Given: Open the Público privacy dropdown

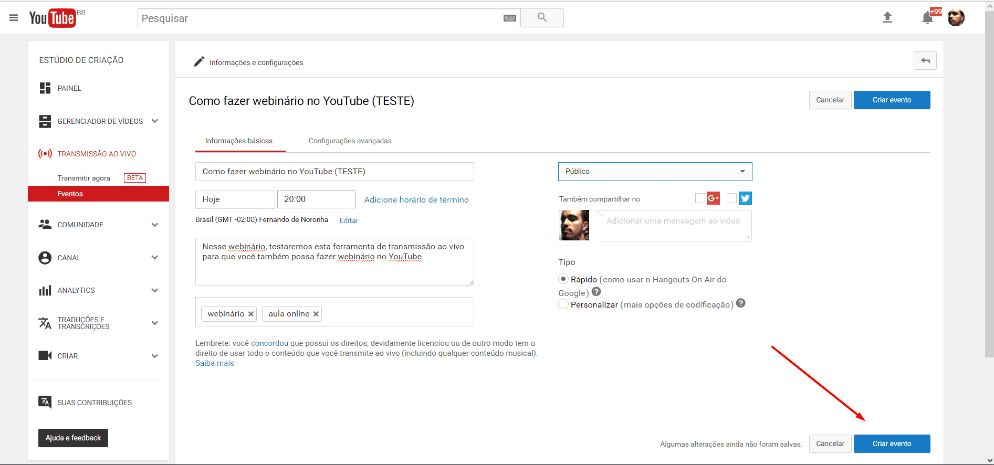Looking at the screenshot, I should tap(655, 172).
